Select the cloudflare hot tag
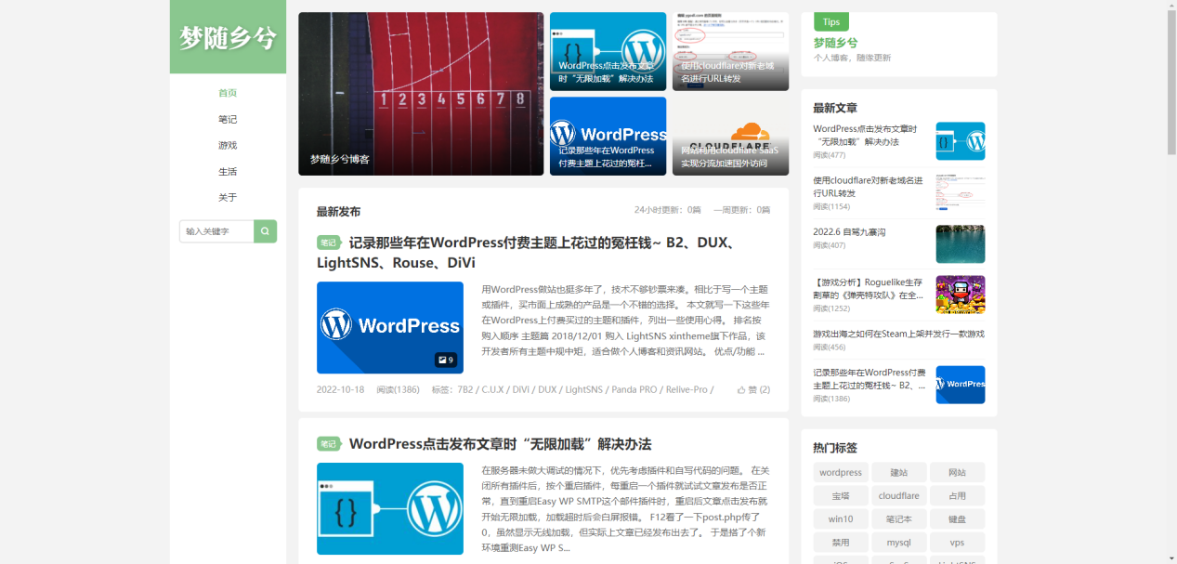 pos(899,496)
